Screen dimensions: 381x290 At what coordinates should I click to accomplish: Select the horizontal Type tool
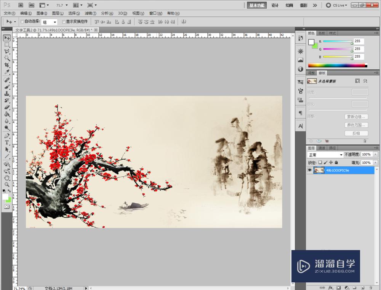click(7, 143)
